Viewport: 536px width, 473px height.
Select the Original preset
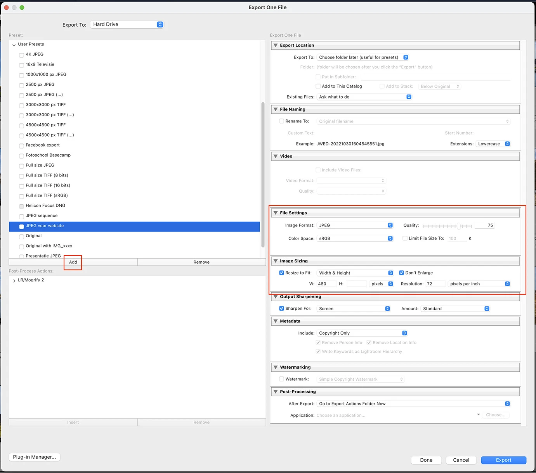click(x=34, y=236)
